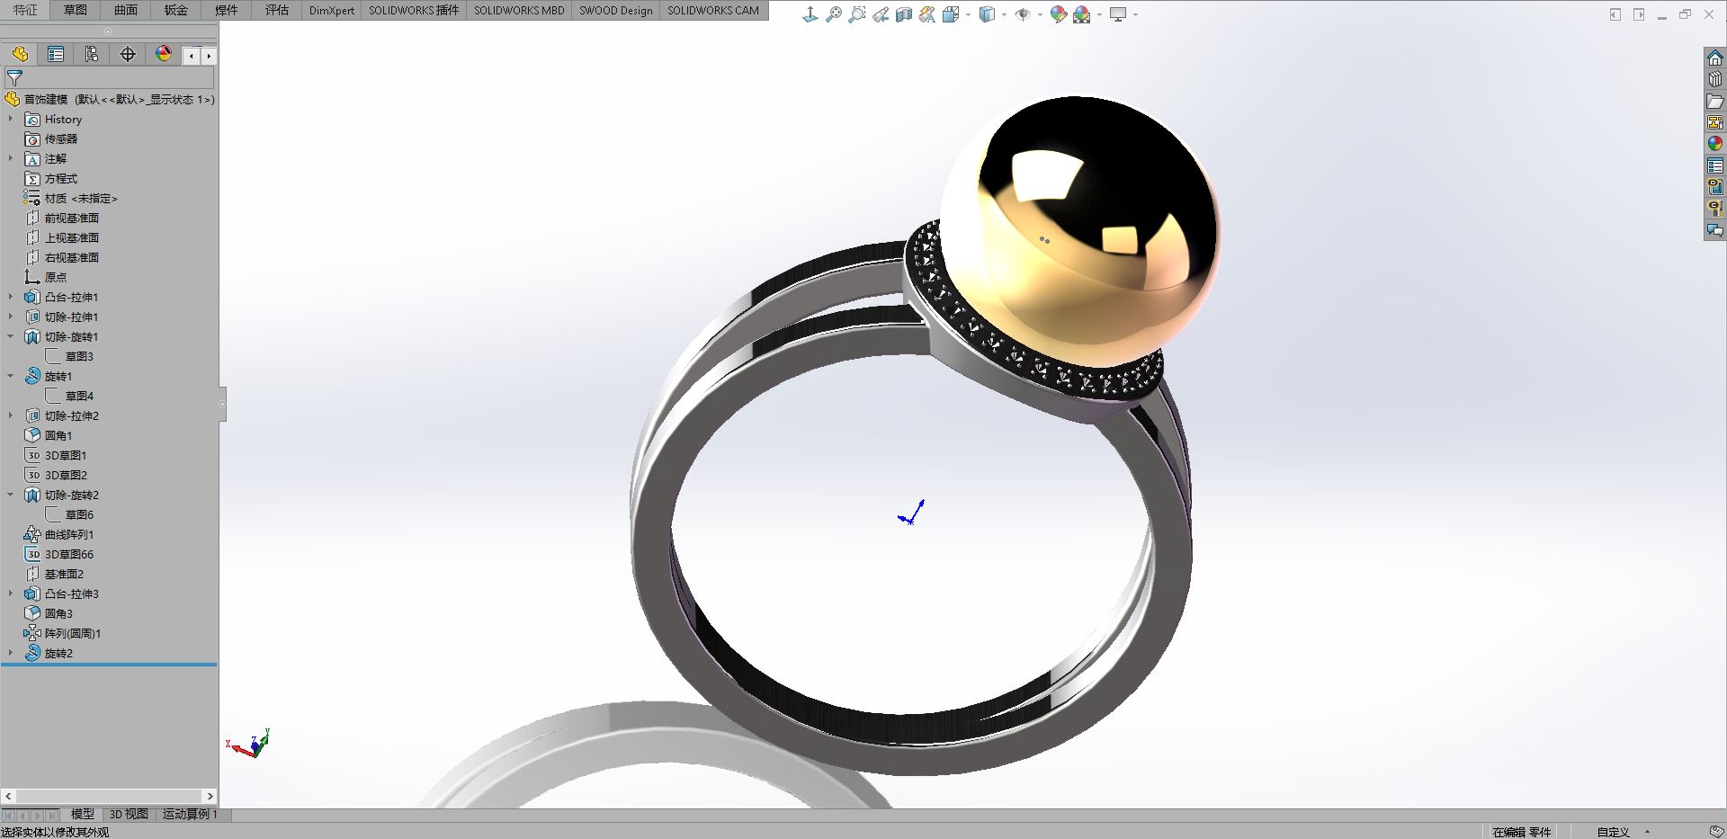
Task: Open the ConfigurationManager tab icon
Action: (92, 54)
